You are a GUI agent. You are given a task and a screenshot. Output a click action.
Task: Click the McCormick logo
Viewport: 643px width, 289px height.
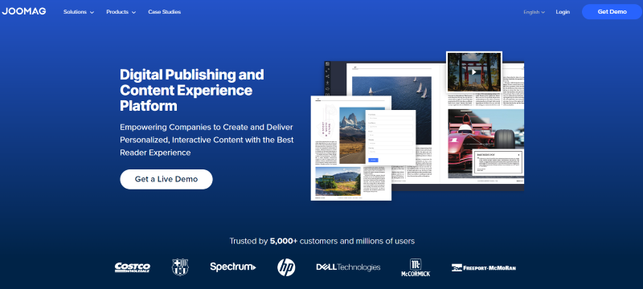coord(416,267)
